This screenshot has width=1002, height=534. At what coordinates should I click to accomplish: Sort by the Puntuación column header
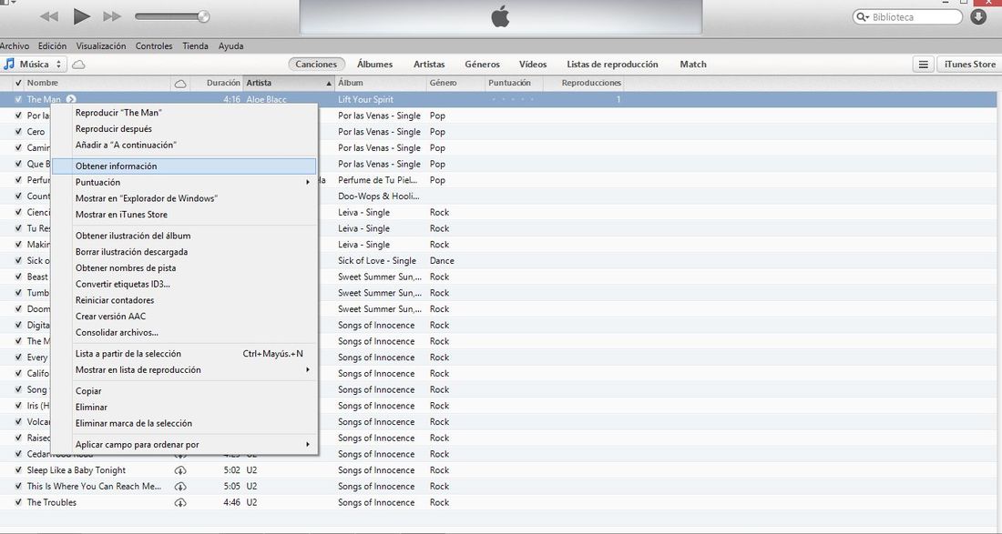click(x=514, y=83)
